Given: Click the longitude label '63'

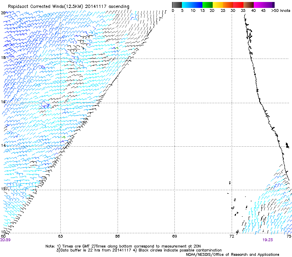Looking at the screenshot, I should coord(60,236).
